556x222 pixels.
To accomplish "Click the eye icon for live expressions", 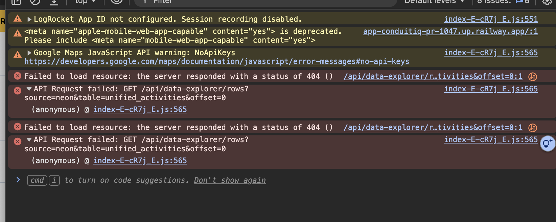I will [x=116, y=1].
